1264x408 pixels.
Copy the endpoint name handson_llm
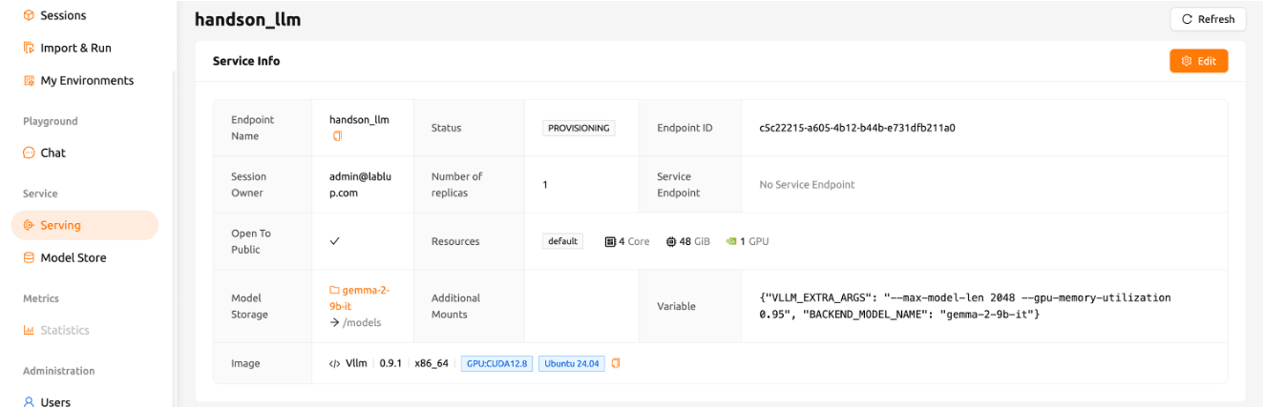click(x=337, y=136)
